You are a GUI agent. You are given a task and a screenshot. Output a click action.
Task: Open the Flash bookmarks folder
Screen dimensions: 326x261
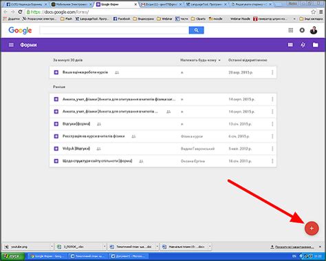click(66, 19)
